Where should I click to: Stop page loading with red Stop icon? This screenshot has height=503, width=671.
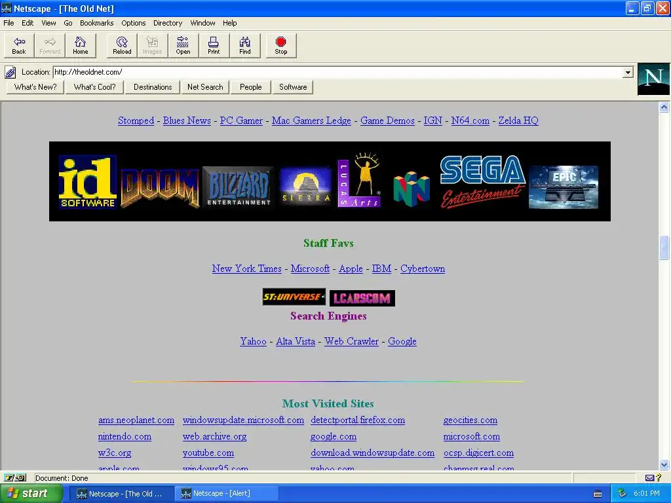coord(280,45)
